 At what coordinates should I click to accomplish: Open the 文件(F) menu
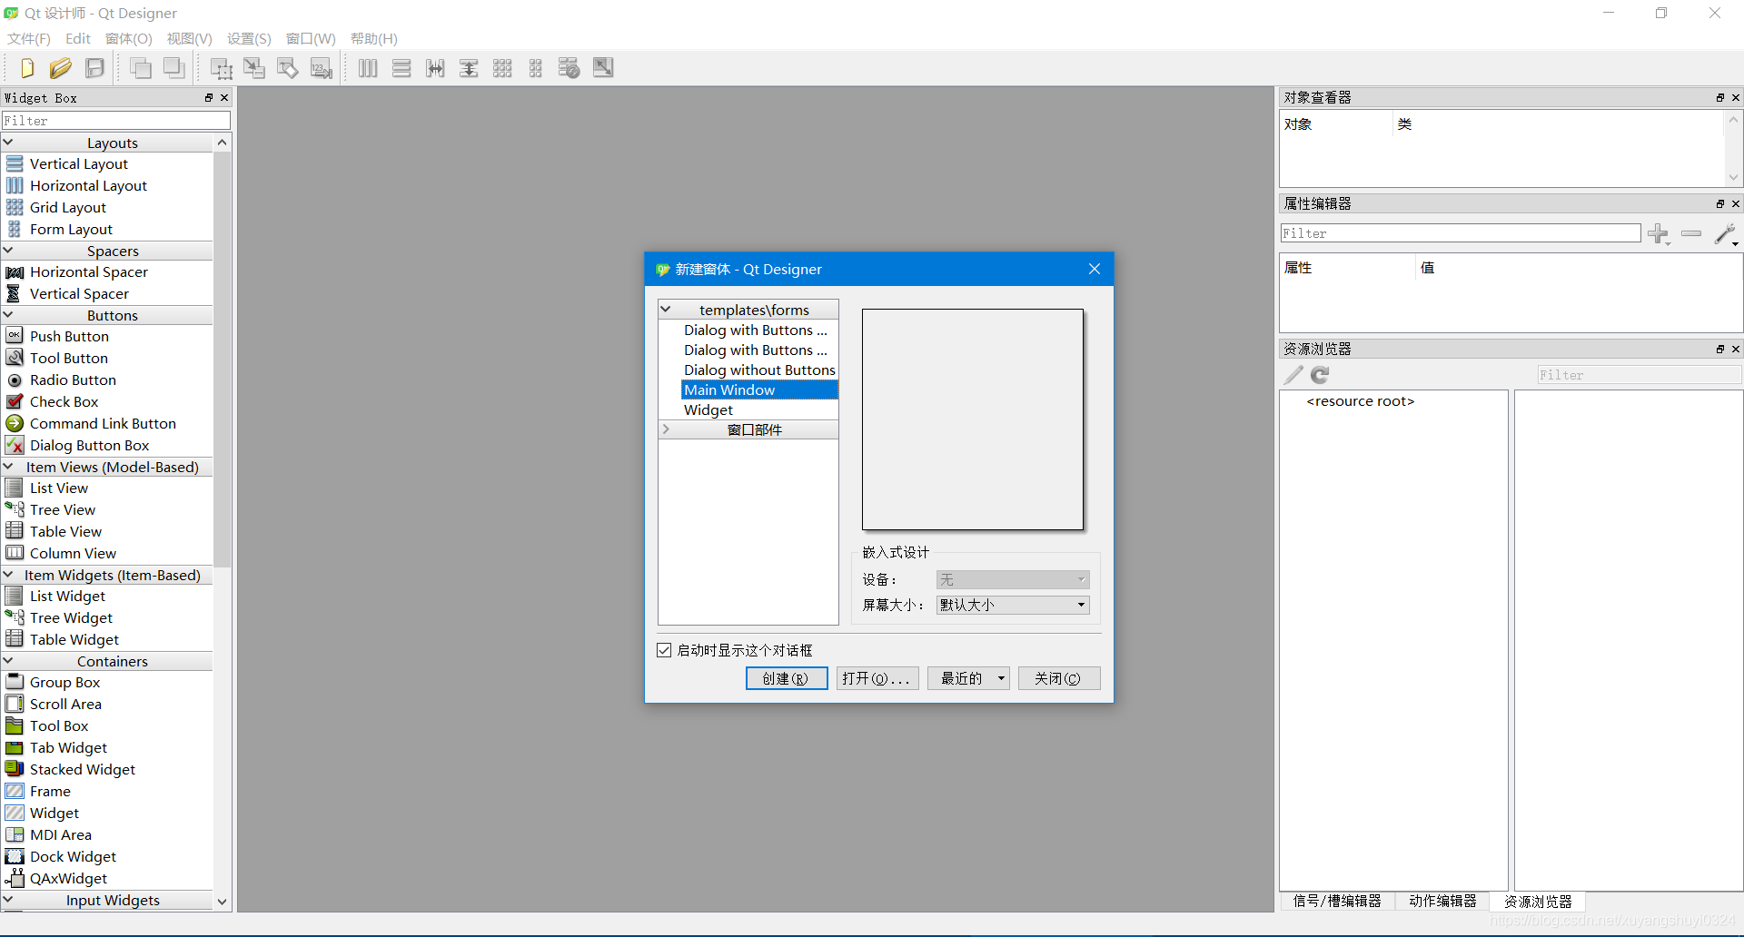(x=29, y=39)
